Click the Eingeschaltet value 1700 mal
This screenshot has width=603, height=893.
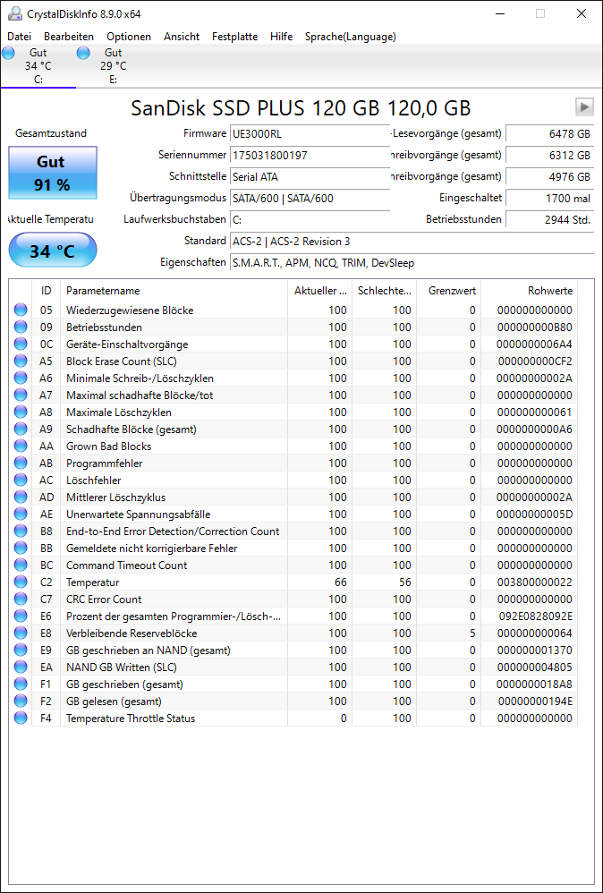pos(549,199)
